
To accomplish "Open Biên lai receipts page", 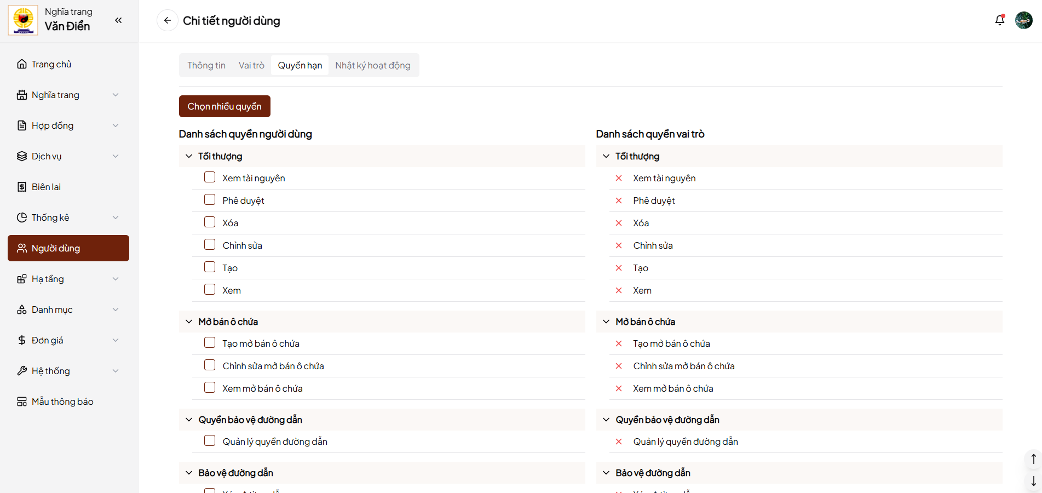I will [x=46, y=187].
